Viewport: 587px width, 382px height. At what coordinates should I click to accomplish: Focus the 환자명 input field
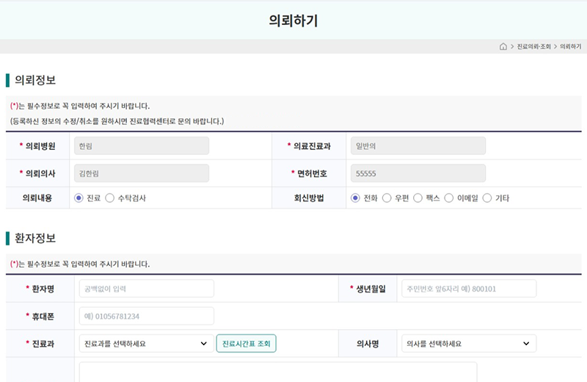coord(146,289)
